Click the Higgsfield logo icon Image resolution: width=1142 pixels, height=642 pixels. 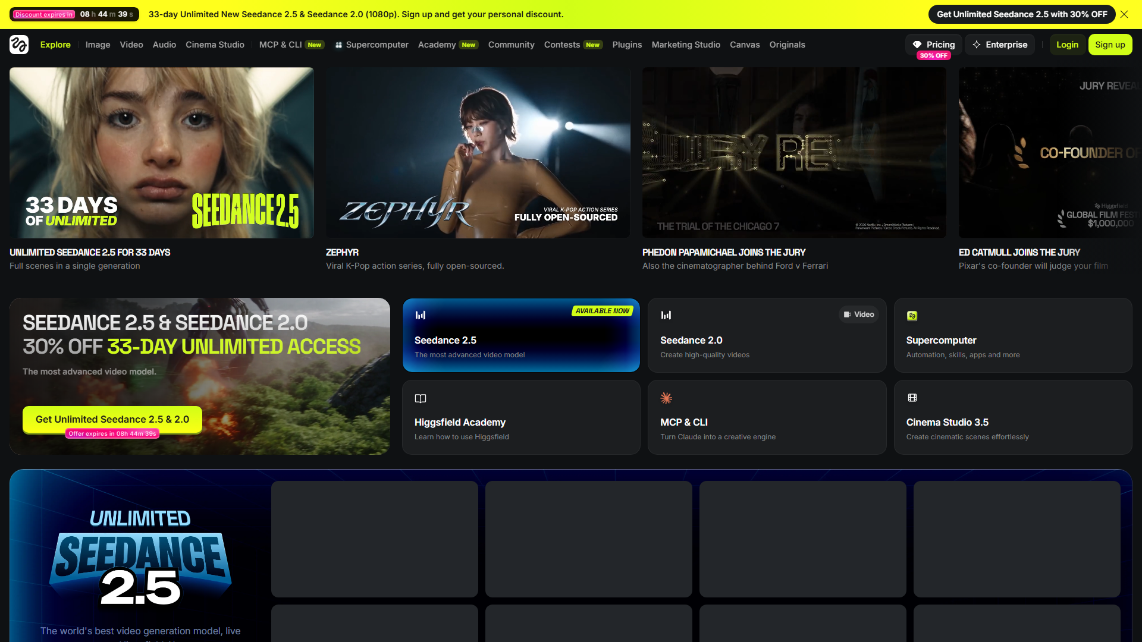19,45
